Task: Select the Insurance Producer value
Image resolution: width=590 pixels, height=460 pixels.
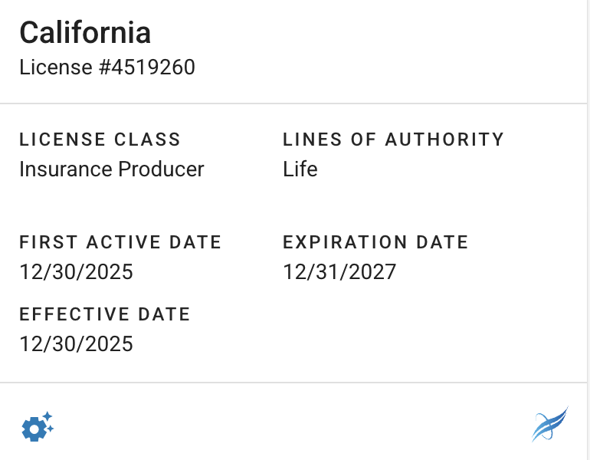Action: click(x=112, y=169)
